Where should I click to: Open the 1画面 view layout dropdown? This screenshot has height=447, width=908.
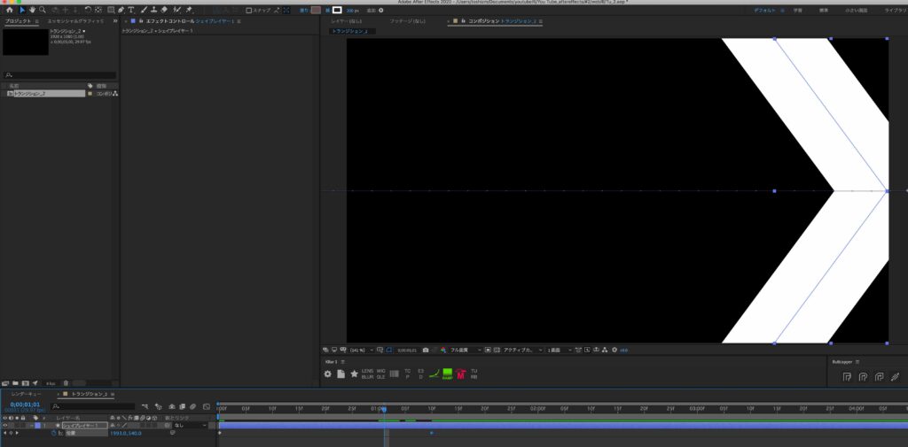click(x=560, y=350)
